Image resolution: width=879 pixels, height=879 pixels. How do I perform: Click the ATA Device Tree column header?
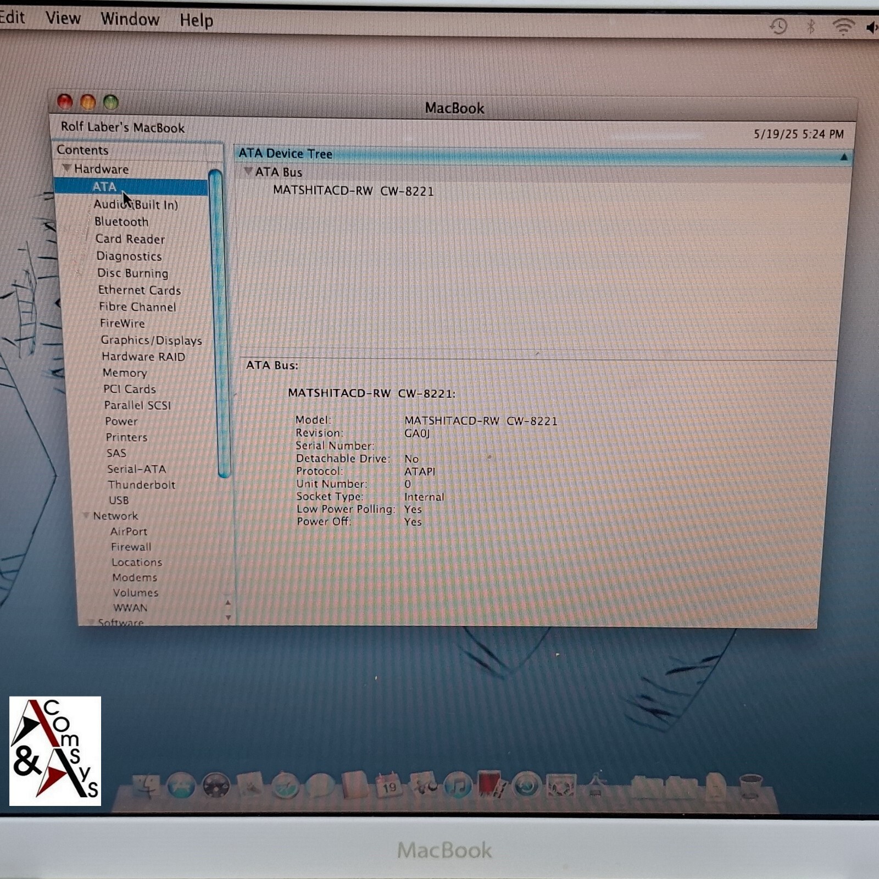coord(543,155)
